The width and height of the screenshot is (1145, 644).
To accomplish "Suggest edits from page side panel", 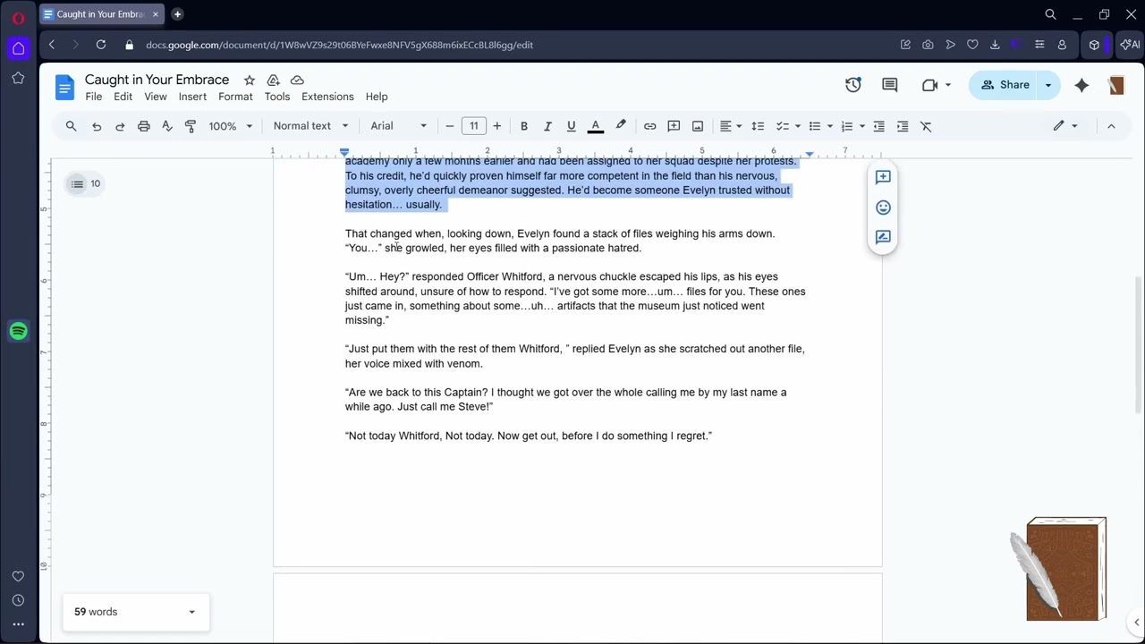I will (x=883, y=237).
